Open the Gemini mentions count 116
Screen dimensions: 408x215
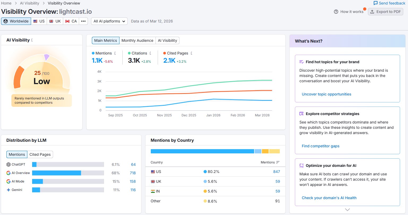pos(133,190)
